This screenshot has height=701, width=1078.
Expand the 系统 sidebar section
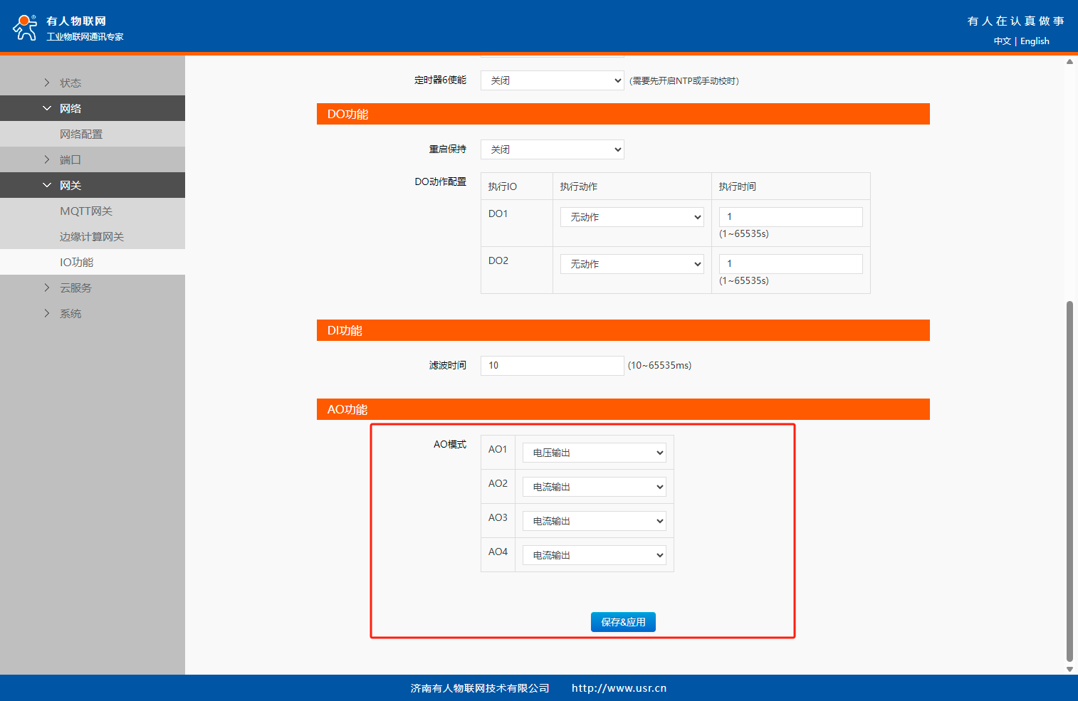[70, 313]
